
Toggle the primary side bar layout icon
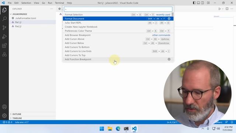(194, 3)
